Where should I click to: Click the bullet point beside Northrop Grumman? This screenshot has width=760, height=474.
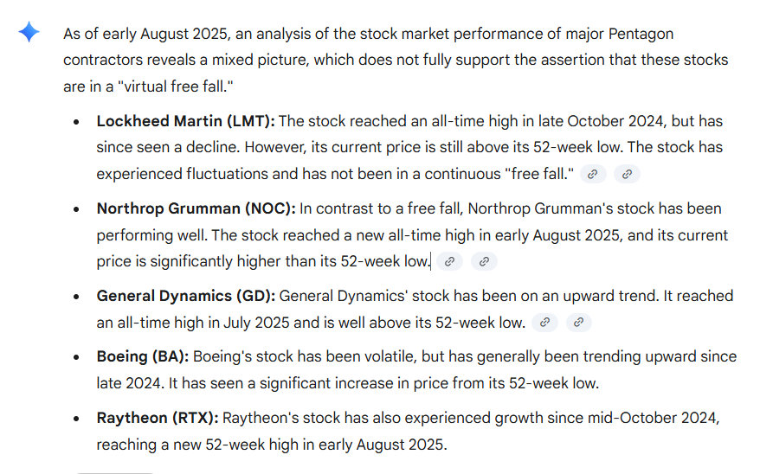click(77, 209)
